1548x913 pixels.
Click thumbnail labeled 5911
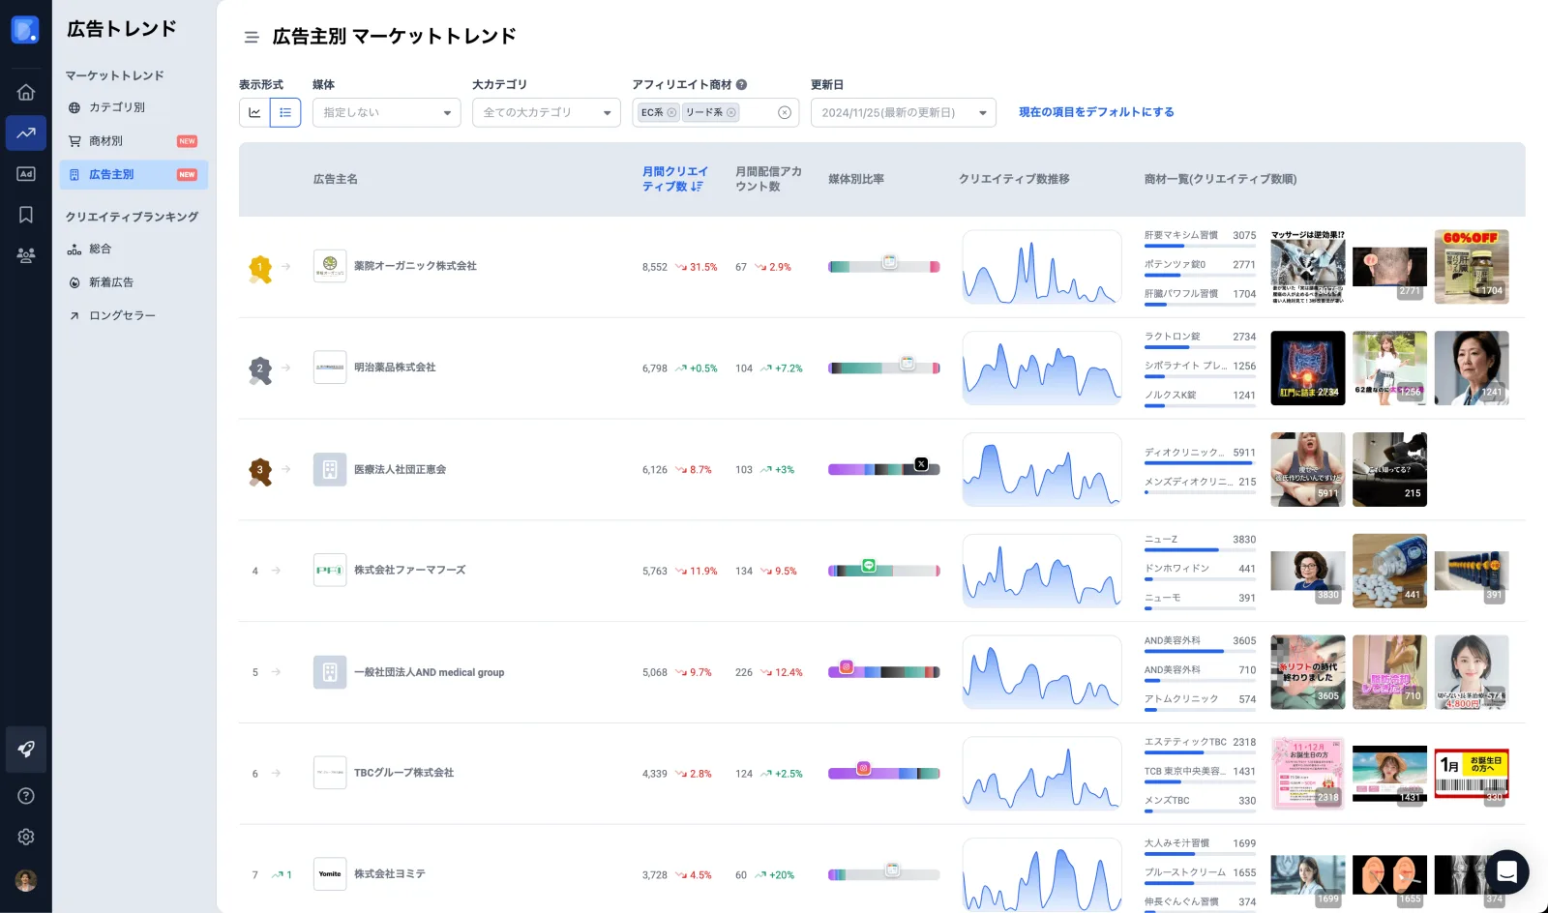tap(1307, 470)
